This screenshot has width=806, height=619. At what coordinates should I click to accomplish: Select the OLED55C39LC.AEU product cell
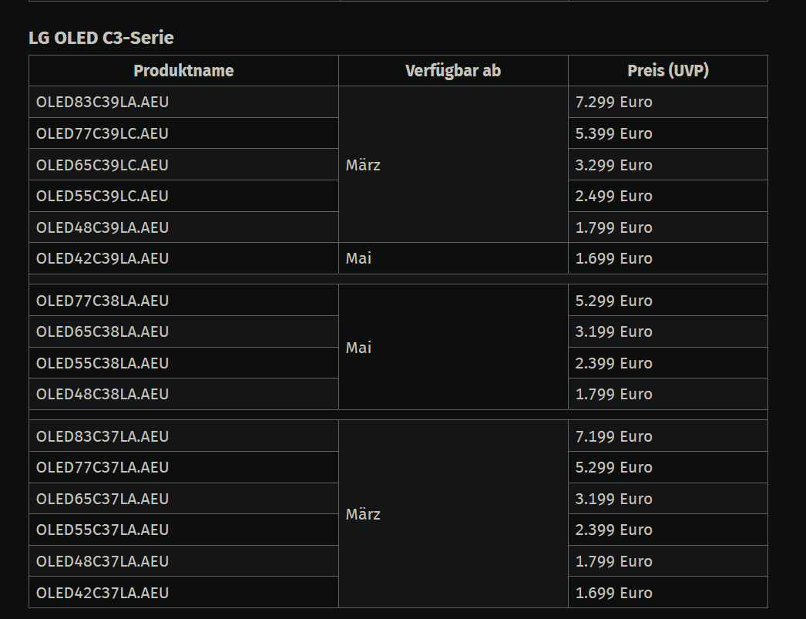(102, 197)
